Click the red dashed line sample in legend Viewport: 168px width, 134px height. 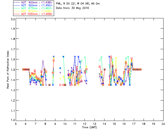(x=17, y=14)
